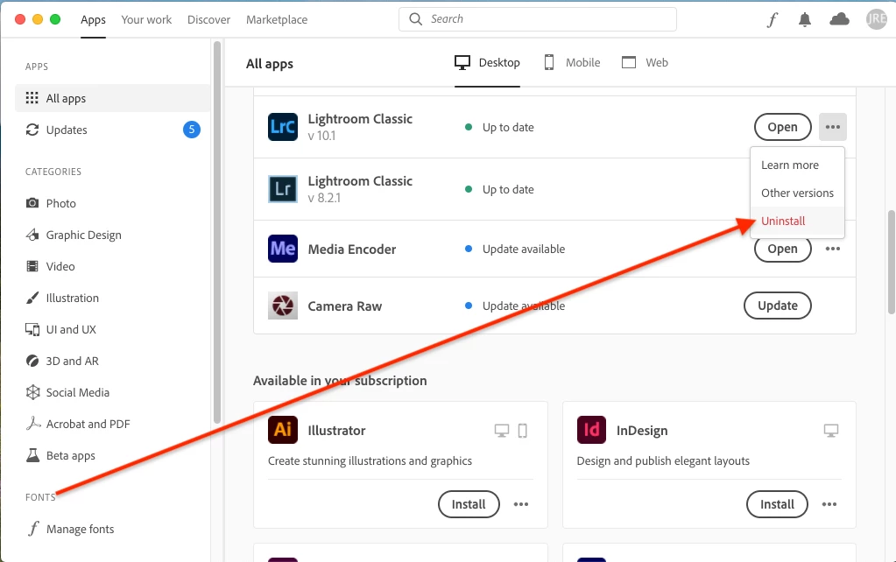Click the Mobile phone icon in tabs
Viewport: 896px width, 562px height.
(x=549, y=62)
